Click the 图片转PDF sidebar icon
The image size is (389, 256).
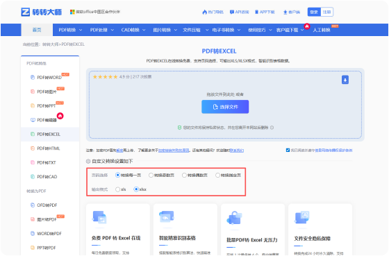[33, 219]
